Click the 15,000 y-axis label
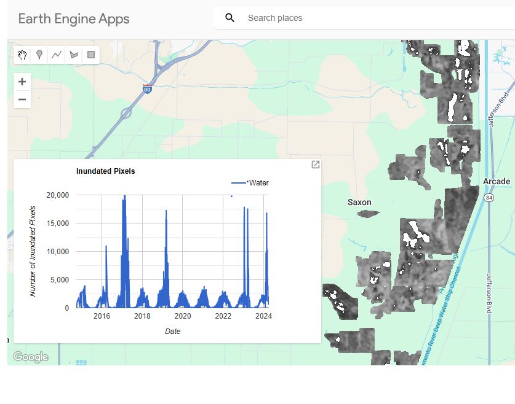This screenshot has width=515, height=404. pos(58,223)
